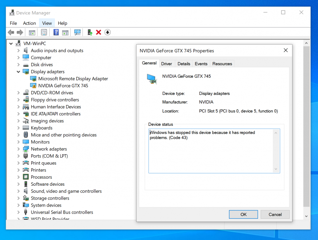Click the Mice and other pointing devices icon
318x240 pixels.
click(26, 135)
